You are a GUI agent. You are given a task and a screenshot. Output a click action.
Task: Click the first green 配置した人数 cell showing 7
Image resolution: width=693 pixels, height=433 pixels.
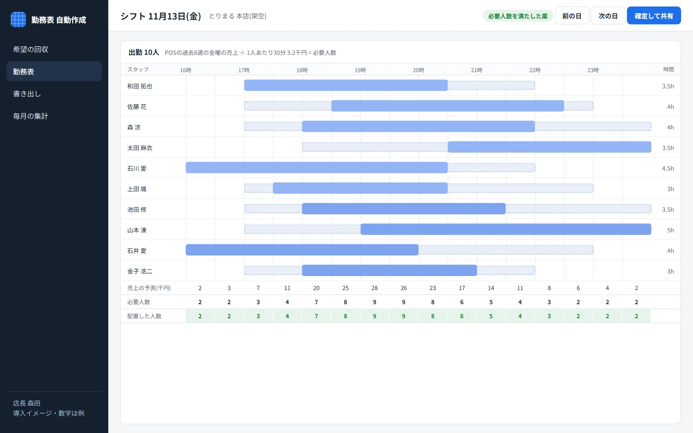(x=316, y=316)
